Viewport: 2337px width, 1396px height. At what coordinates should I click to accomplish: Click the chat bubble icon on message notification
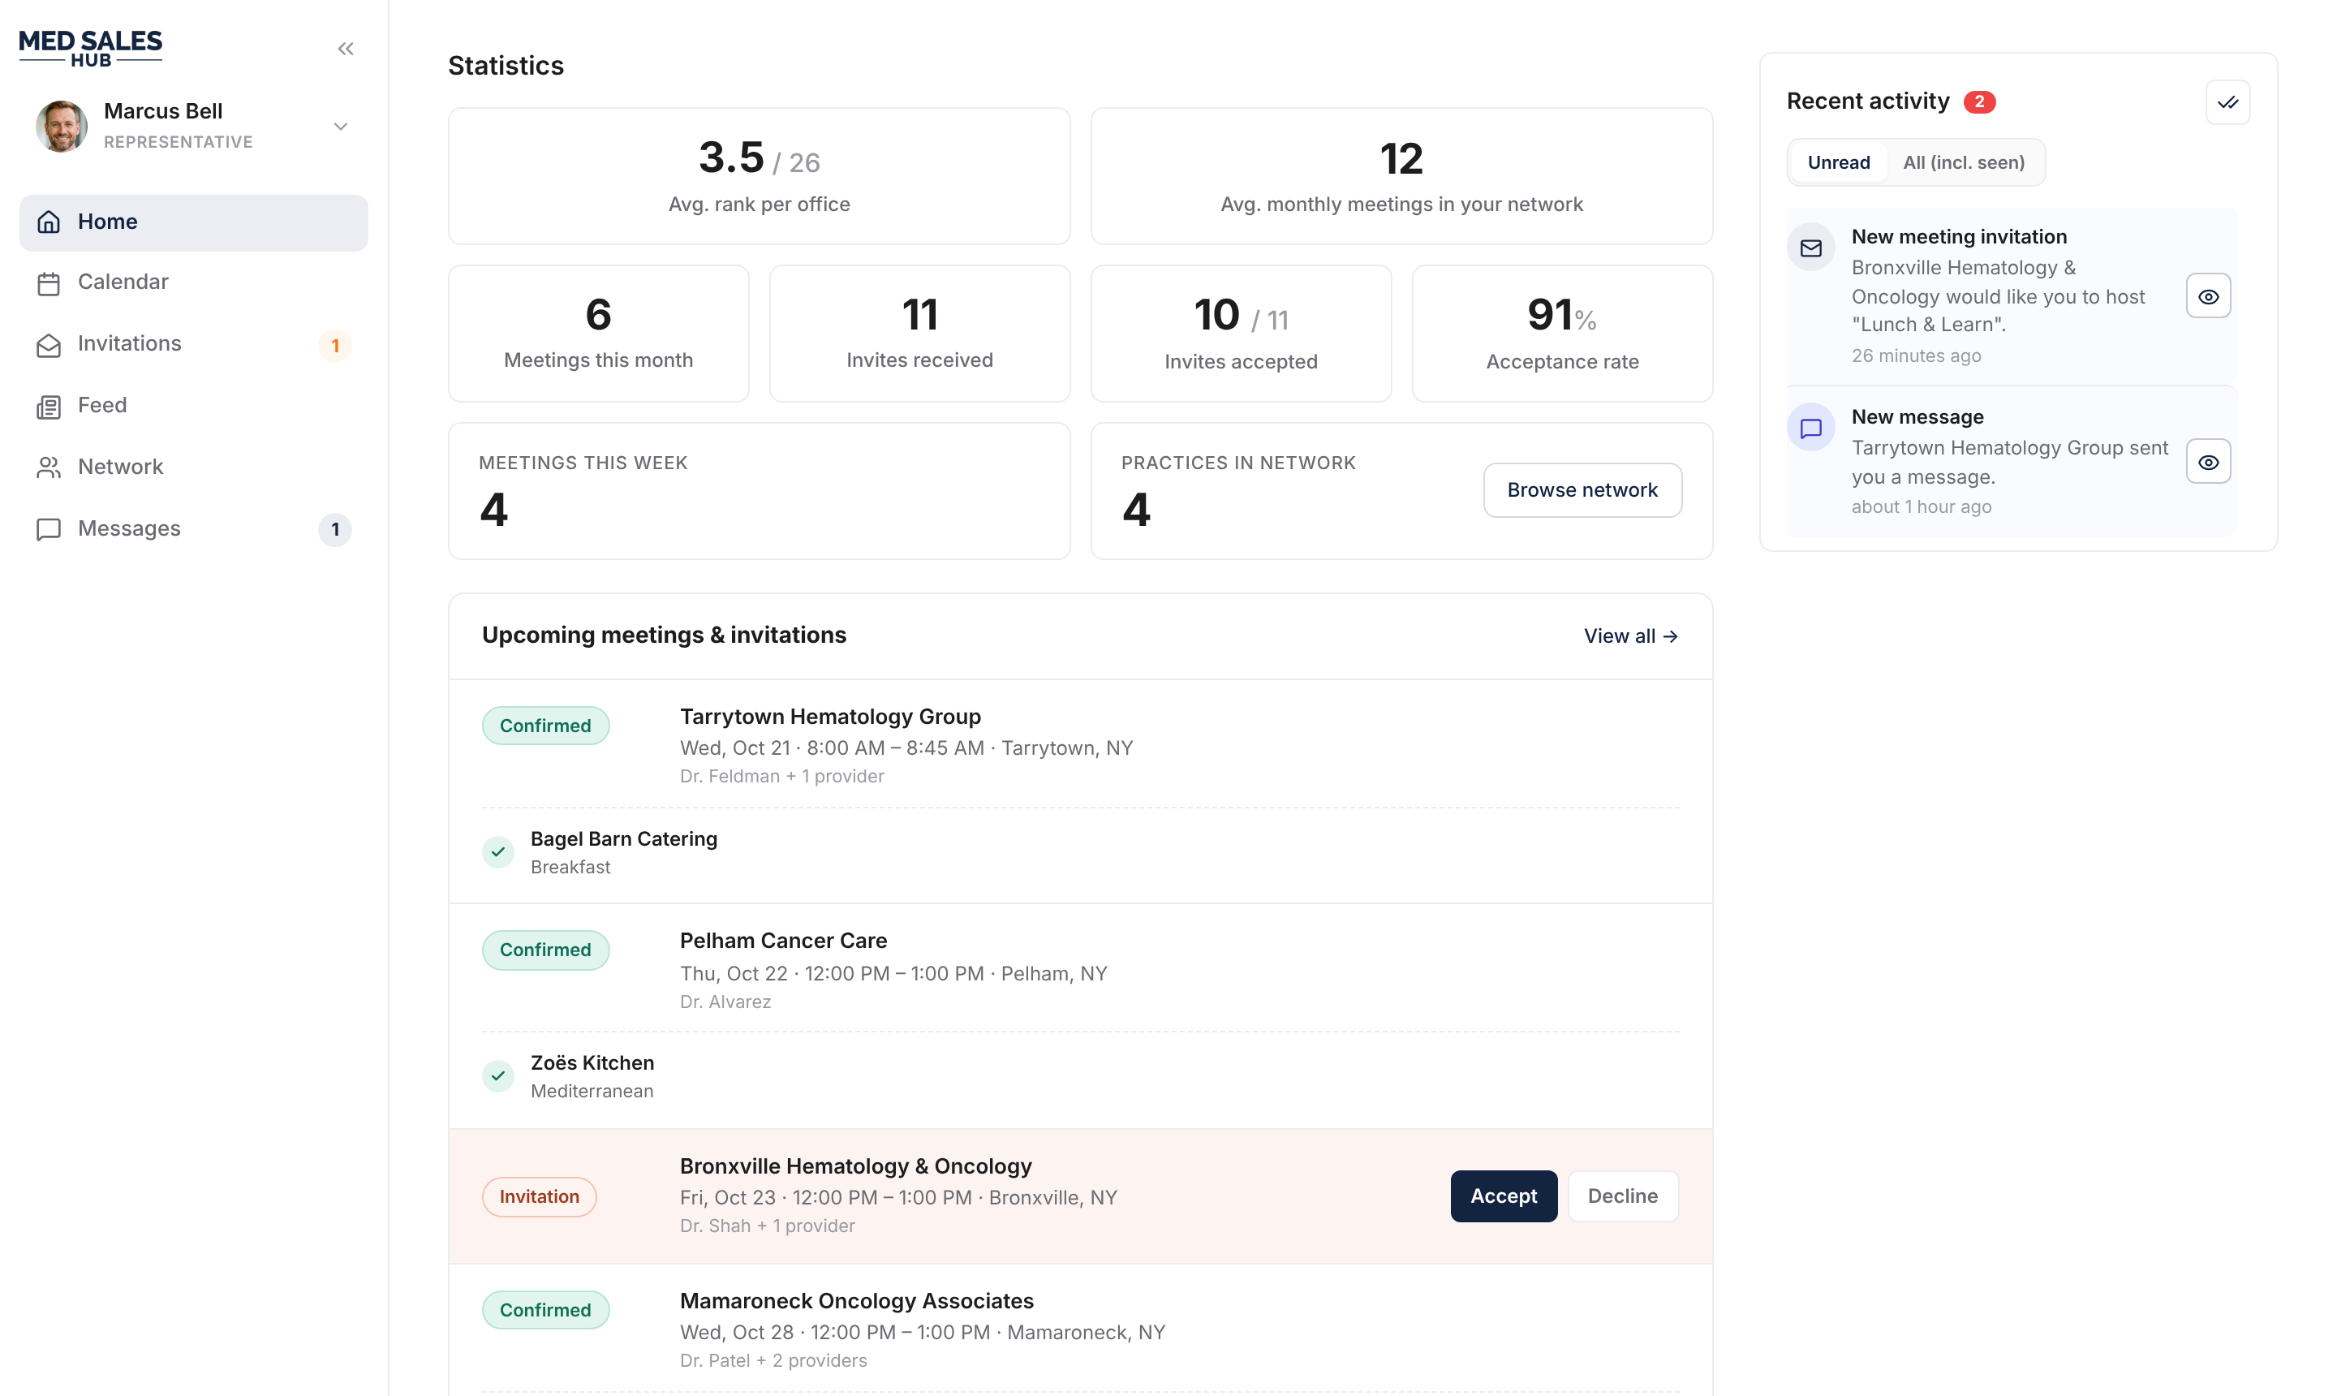coord(1810,428)
